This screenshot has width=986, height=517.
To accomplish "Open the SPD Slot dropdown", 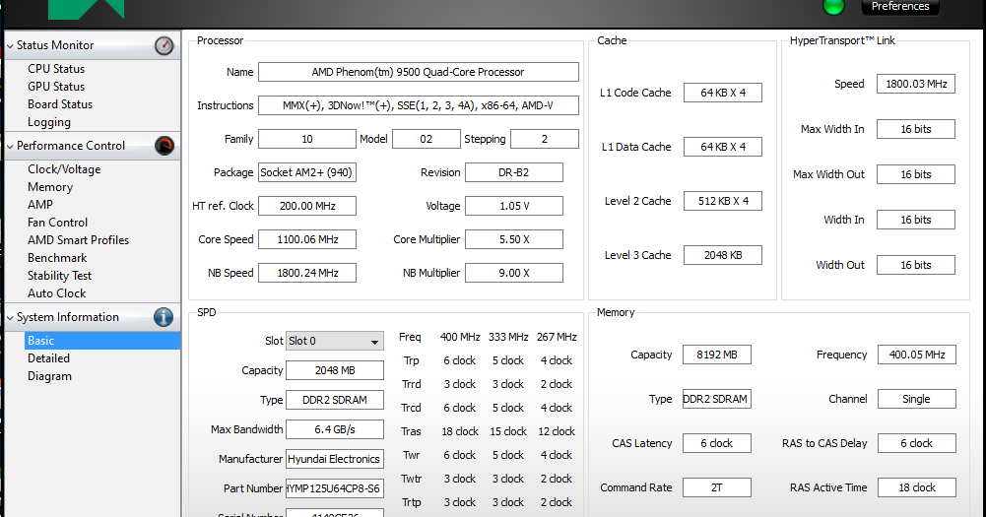I will point(335,341).
